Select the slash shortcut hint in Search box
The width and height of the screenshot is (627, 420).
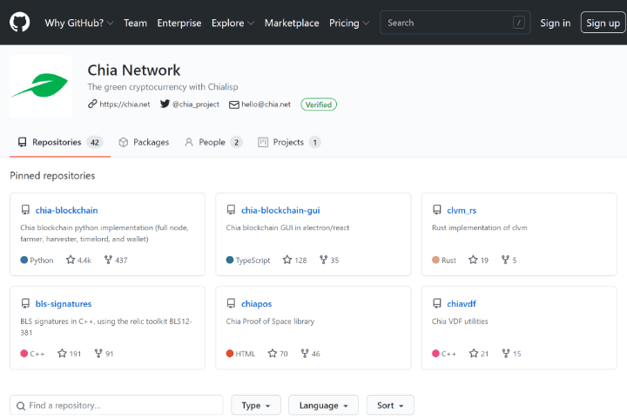519,23
